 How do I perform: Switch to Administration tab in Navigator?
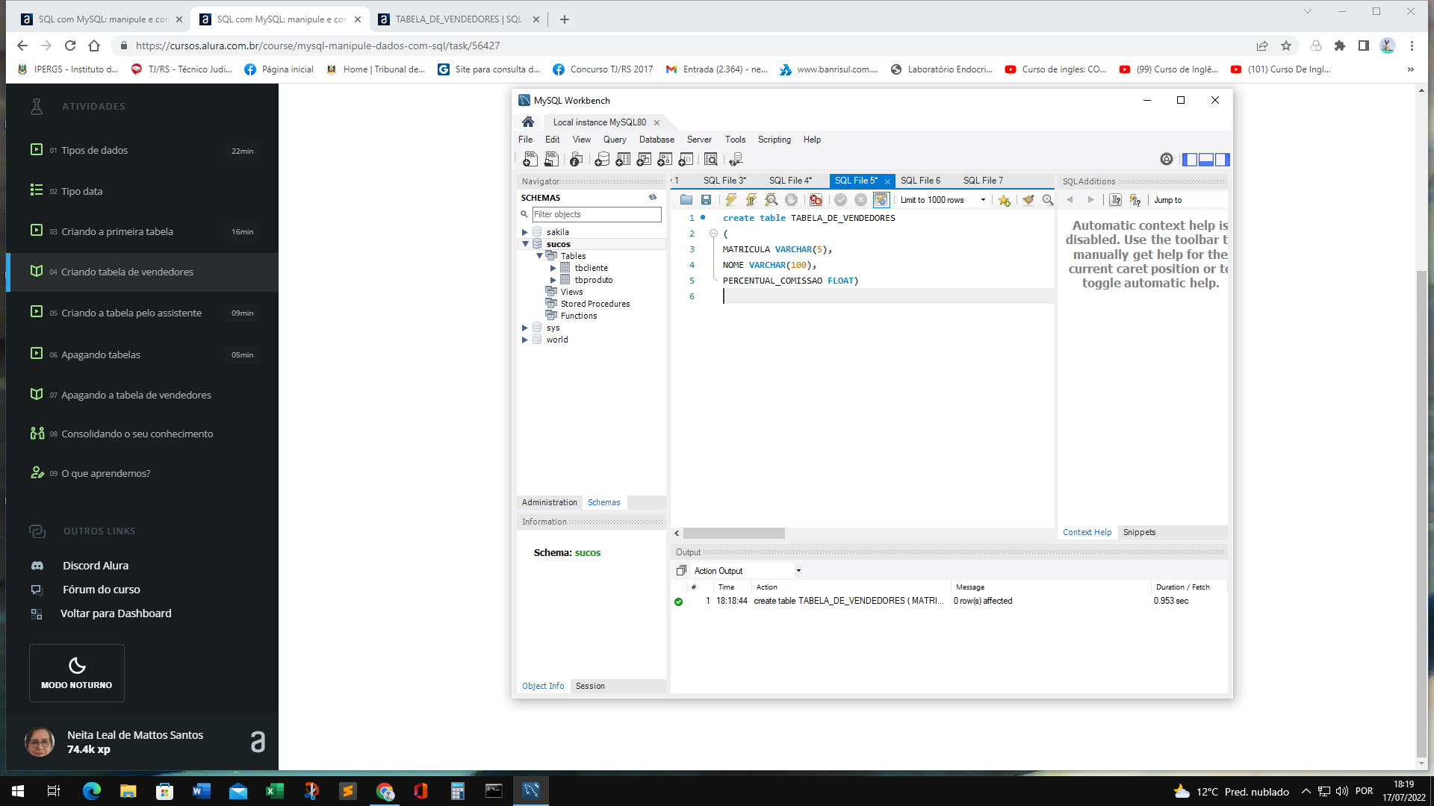[549, 502]
